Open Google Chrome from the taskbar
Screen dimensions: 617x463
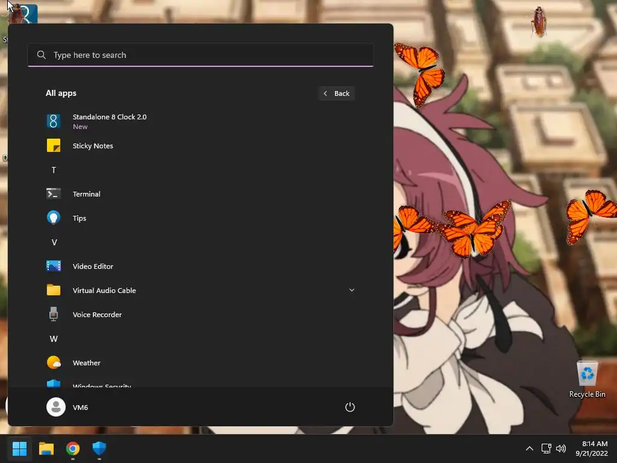[73, 449]
